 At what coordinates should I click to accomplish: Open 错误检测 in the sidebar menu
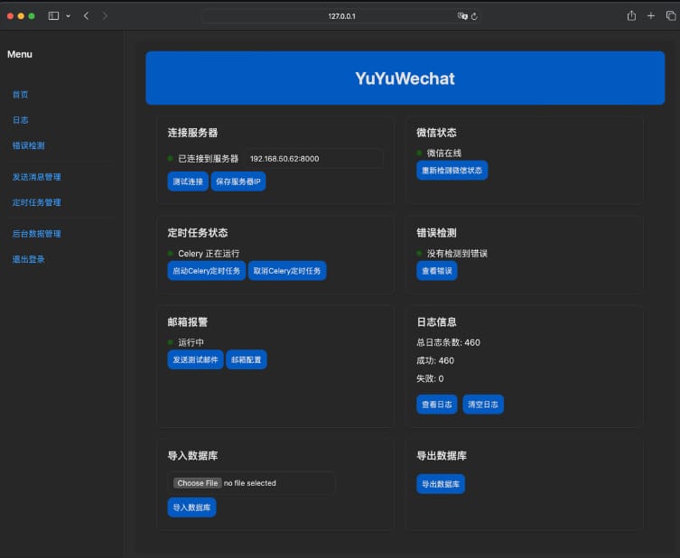click(29, 145)
